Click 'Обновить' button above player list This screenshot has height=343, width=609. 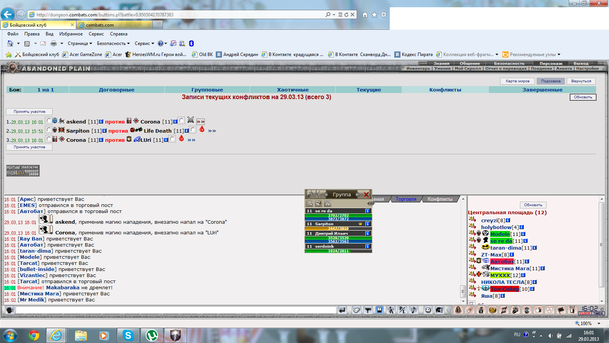533,205
